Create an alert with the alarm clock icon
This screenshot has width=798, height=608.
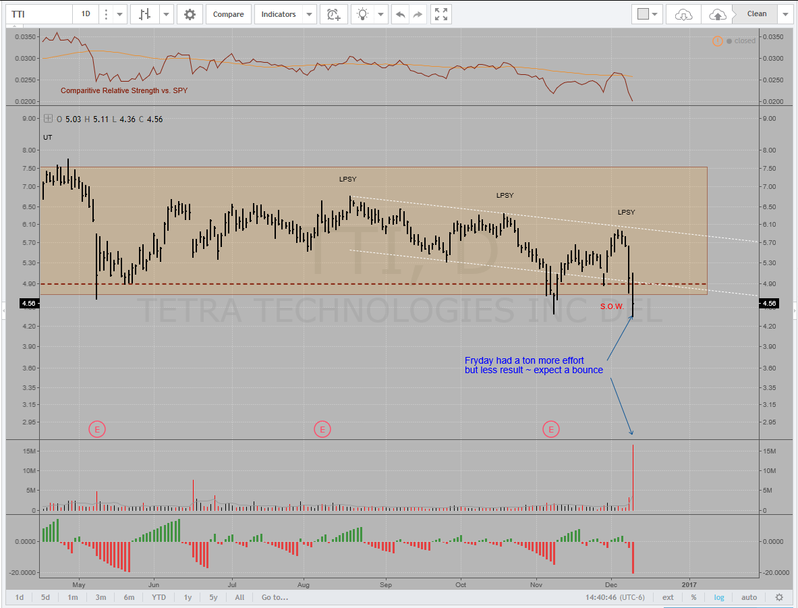(333, 14)
